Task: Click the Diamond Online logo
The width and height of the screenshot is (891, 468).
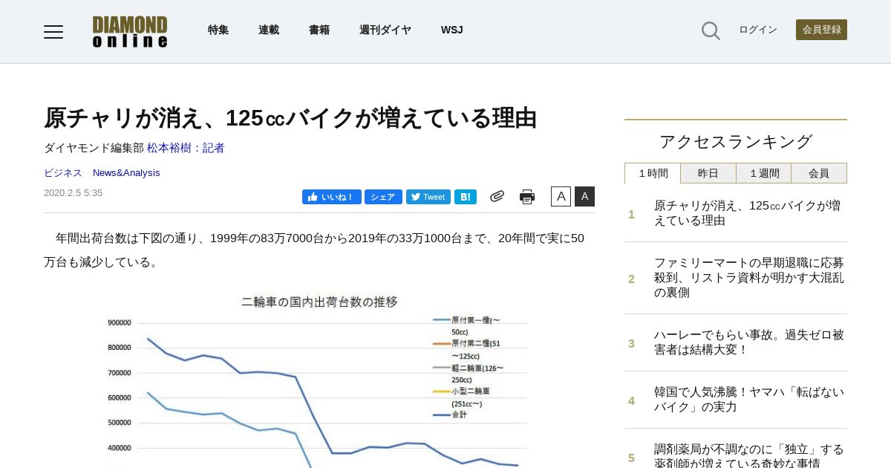Action: [x=130, y=31]
